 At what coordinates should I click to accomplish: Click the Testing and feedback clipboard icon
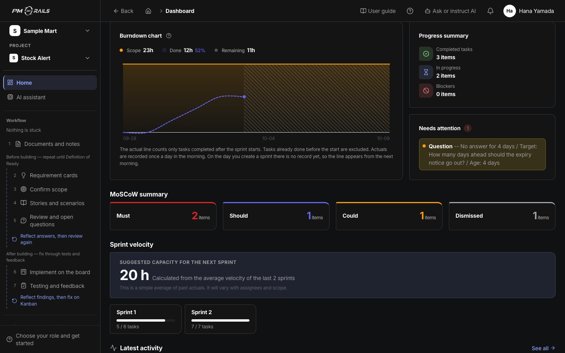click(24, 286)
